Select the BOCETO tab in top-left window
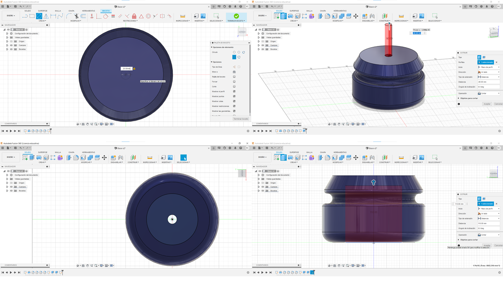 [x=106, y=11]
